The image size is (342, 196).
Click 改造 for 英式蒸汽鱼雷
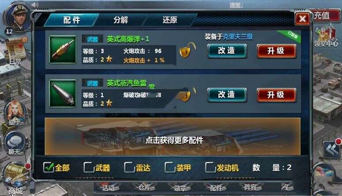pyautogui.click(x=227, y=95)
